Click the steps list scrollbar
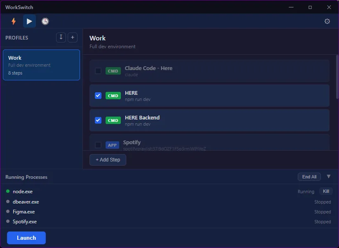The height and width of the screenshot is (248, 339). (337, 77)
